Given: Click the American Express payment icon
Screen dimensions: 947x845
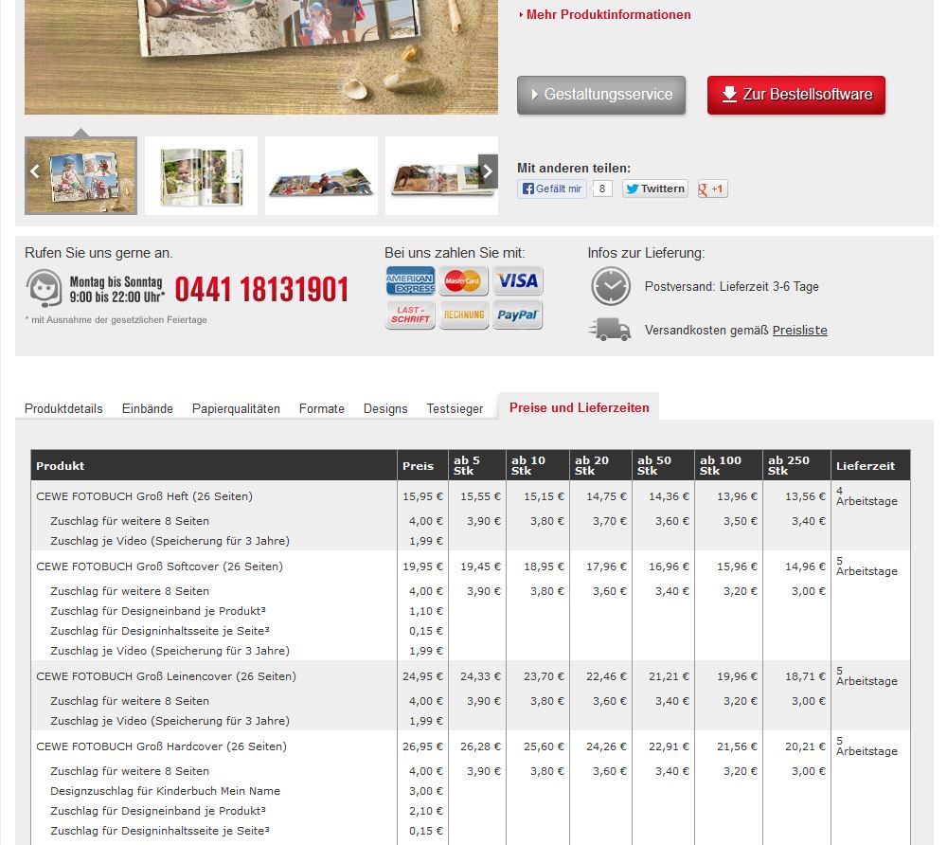Looking at the screenshot, I should pos(410,280).
